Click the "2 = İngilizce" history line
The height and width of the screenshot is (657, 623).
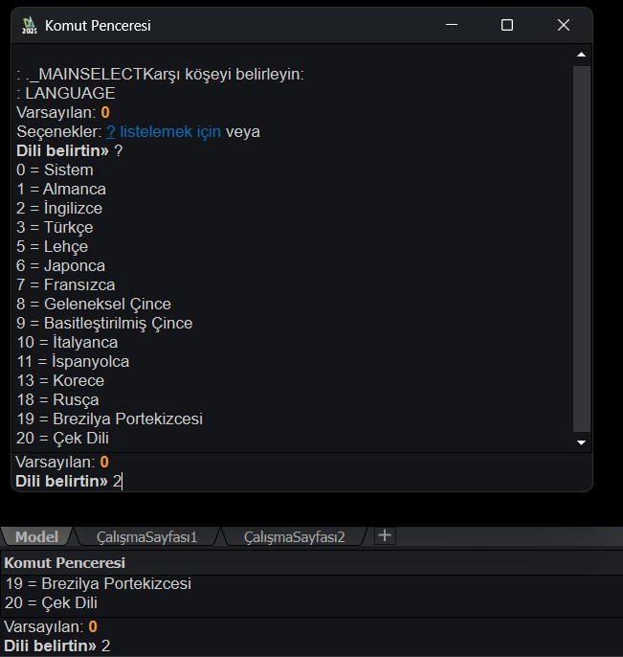[59, 208]
